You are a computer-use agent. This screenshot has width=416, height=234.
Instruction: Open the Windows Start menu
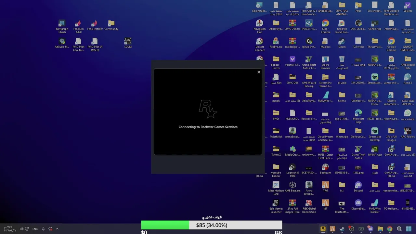tap(409, 229)
